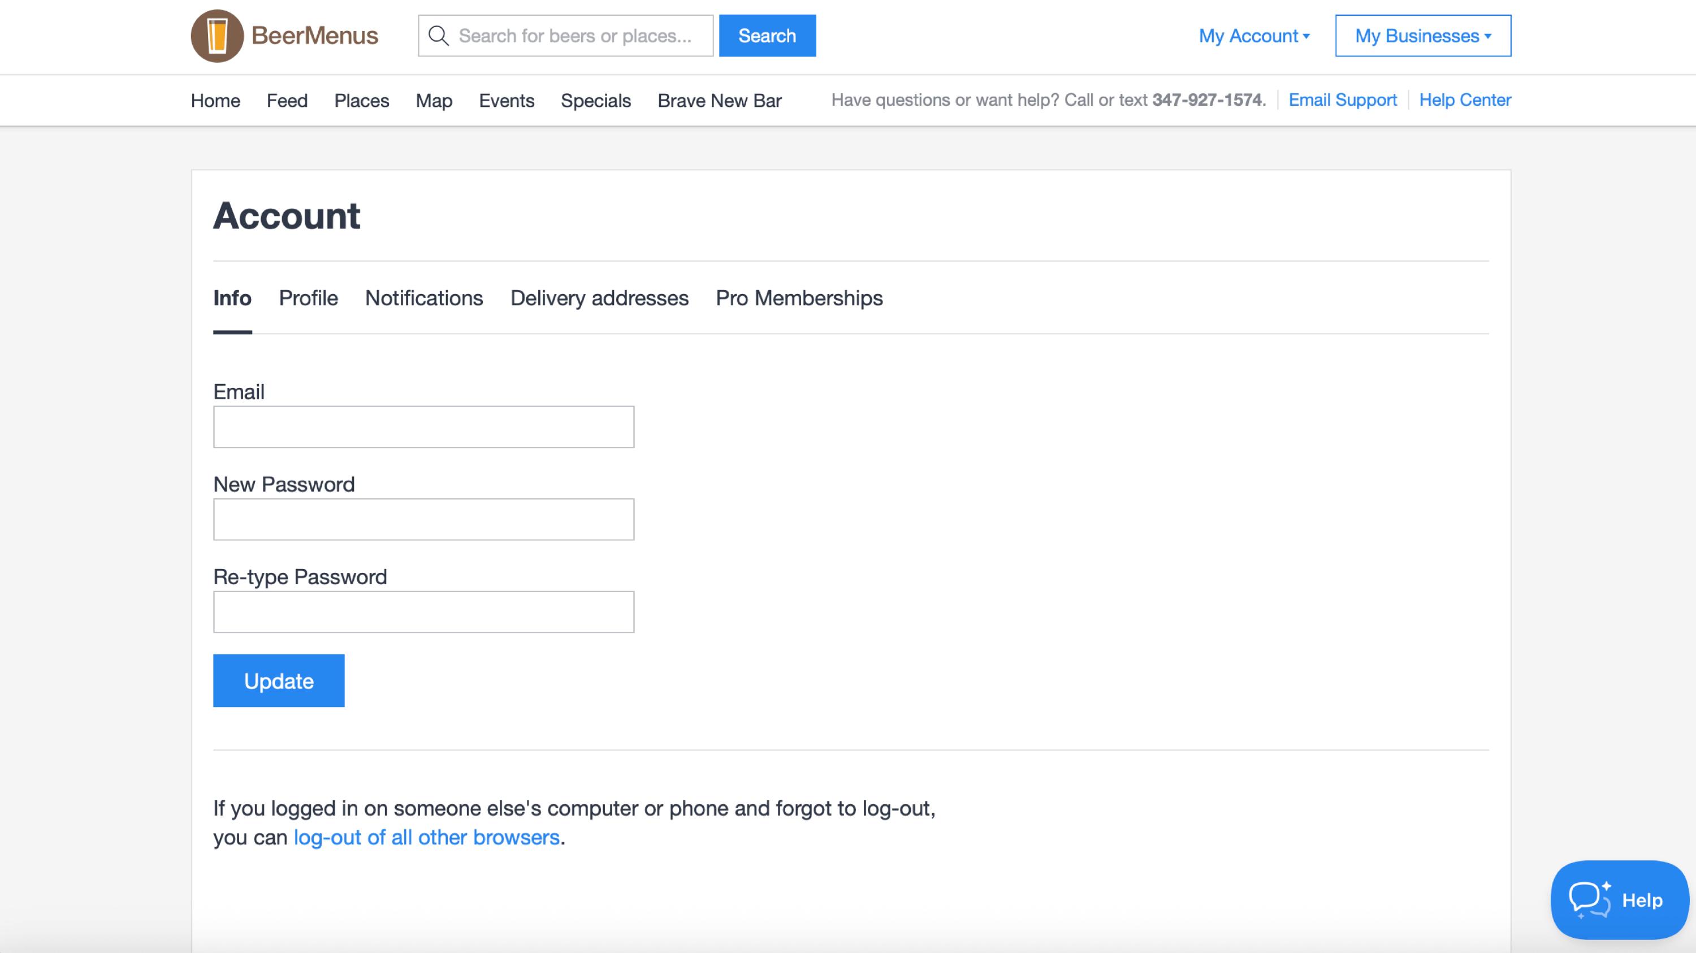Open the Specials navigation item
The height and width of the screenshot is (953, 1696).
point(595,101)
